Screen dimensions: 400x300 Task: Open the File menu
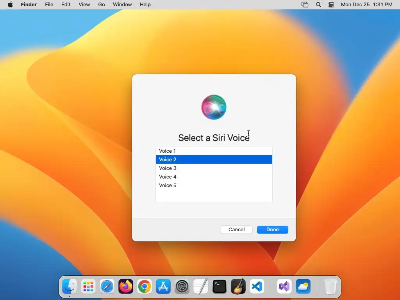click(49, 5)
